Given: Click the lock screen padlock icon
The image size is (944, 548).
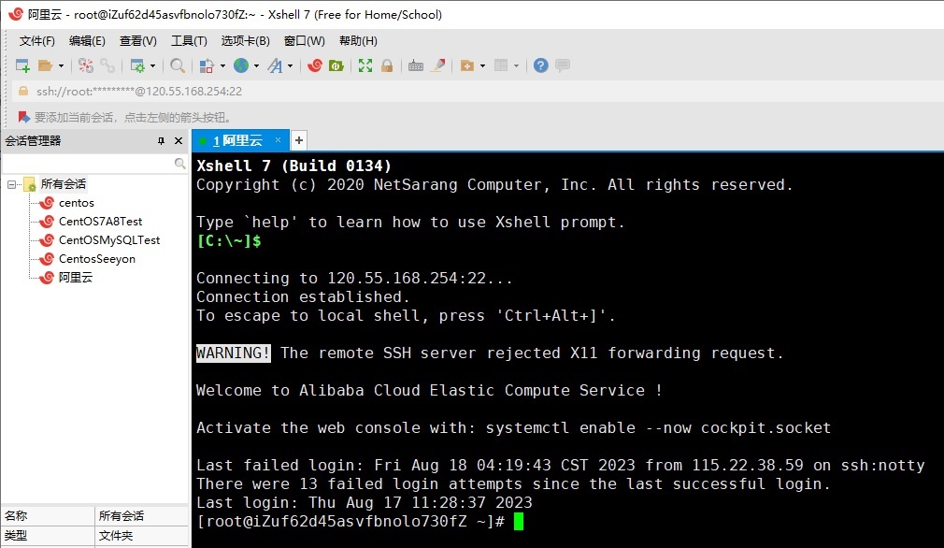Looking at the screenshot, I should pyautogui.click(x=387, y=65).
